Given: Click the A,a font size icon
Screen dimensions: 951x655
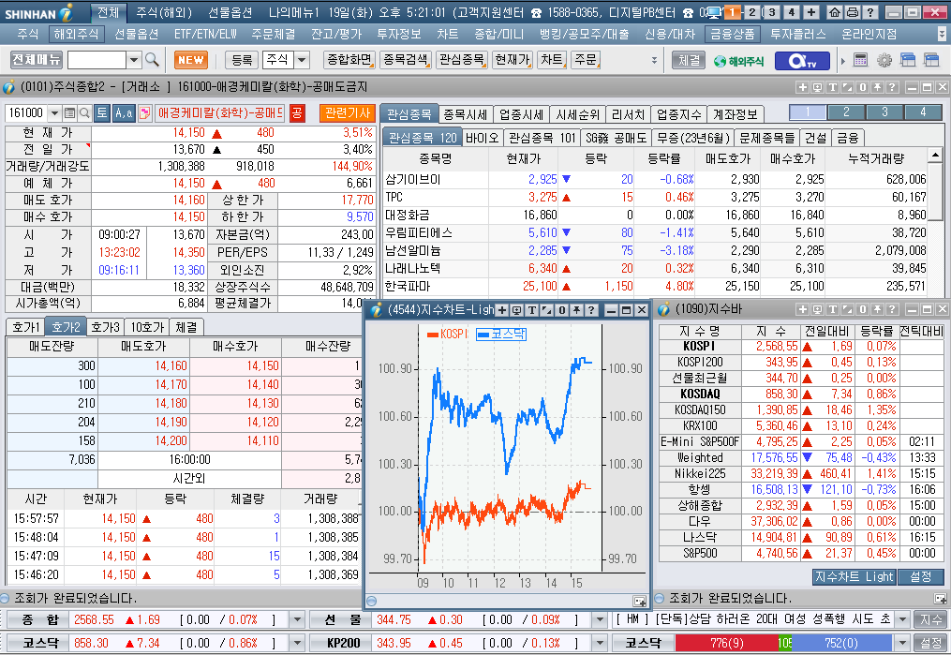Looking at the screenshot, I should point(124,112).
